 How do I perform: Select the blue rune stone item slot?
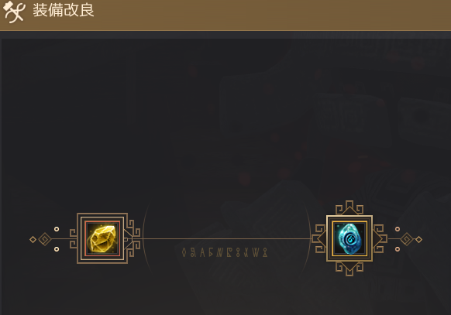[349, 238]
